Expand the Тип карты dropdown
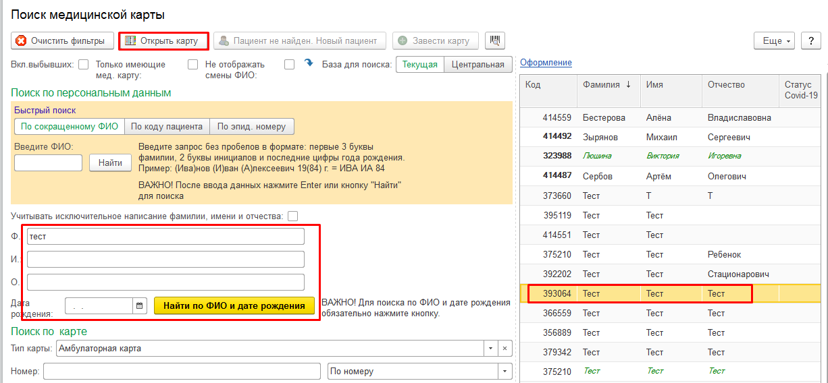The width and height of the screenshot is (828, 383). (490, 349)
